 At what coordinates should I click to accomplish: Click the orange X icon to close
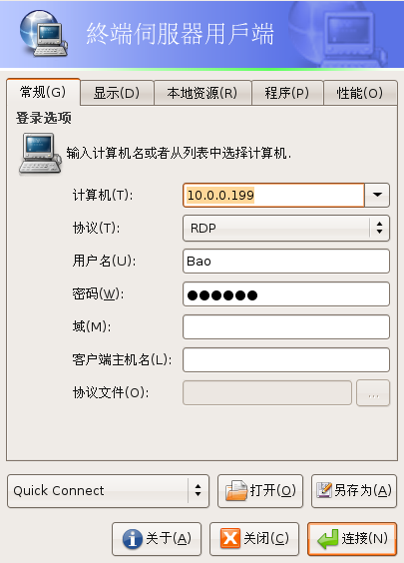click(x=230, y=538)
